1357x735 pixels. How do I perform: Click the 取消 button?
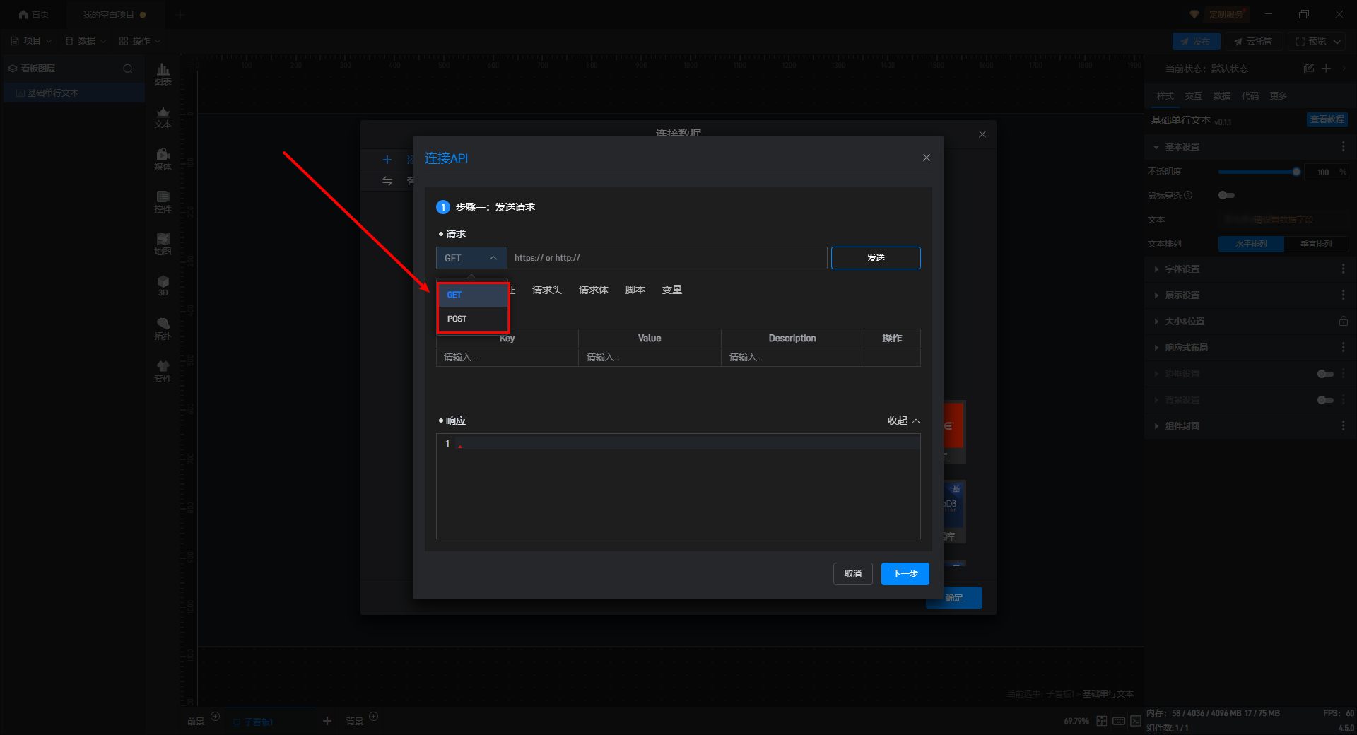(x=853, y=574)
